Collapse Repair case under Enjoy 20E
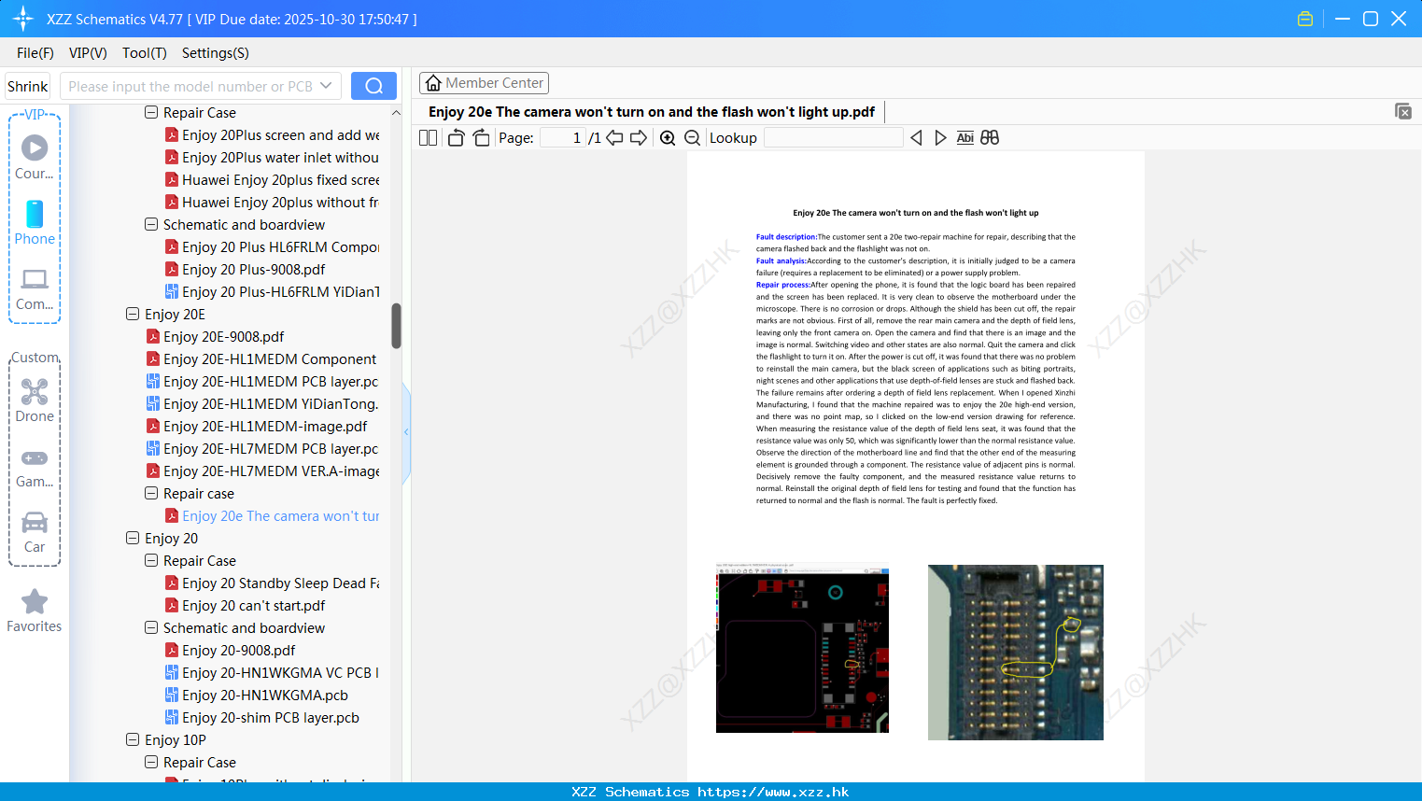Screen dimensions: 1422x801 (151, 494)
